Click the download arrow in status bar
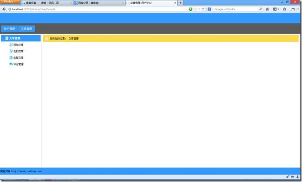Image resolution: width=302 pixels, height=182 pixels. click(x=297, y=176)
